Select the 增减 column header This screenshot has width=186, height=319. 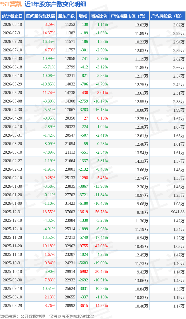(x=83, y=16)
